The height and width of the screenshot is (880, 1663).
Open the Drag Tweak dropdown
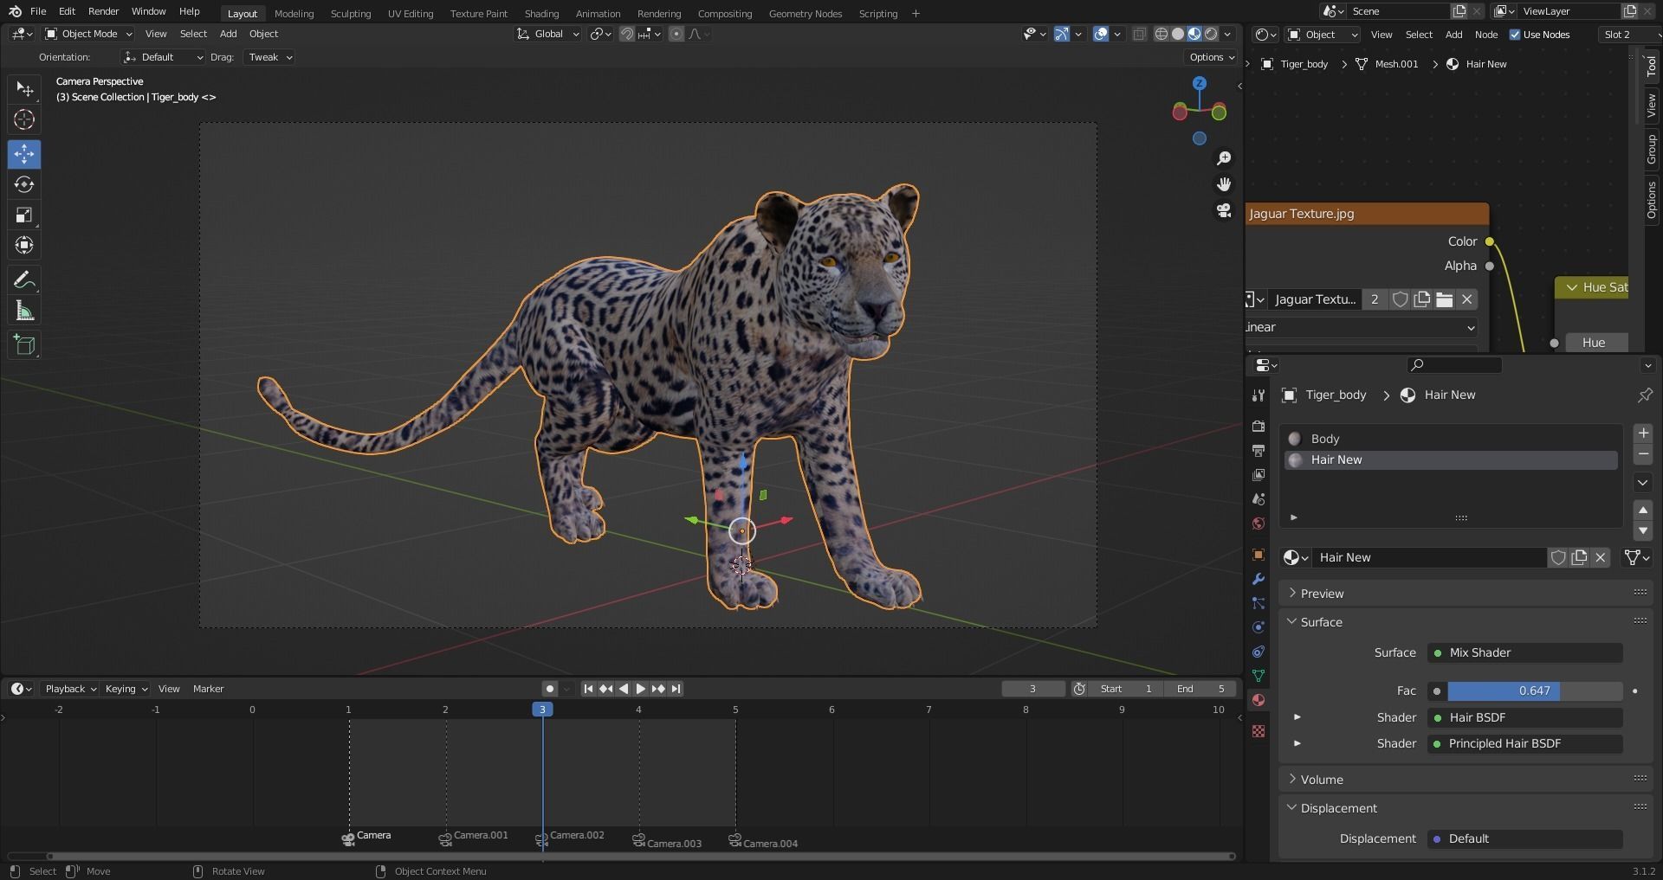[x=269, y=57]
